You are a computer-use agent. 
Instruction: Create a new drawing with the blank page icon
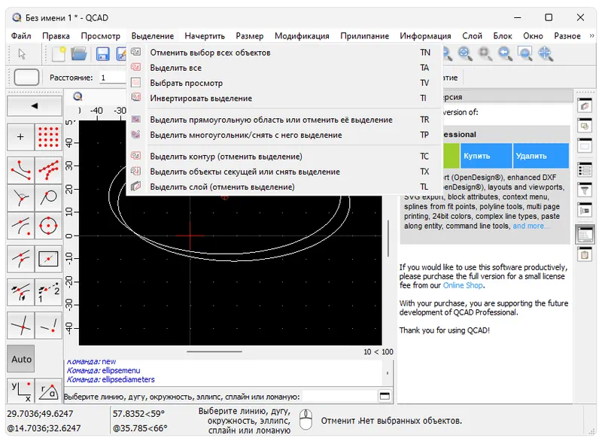pos(59,53)
